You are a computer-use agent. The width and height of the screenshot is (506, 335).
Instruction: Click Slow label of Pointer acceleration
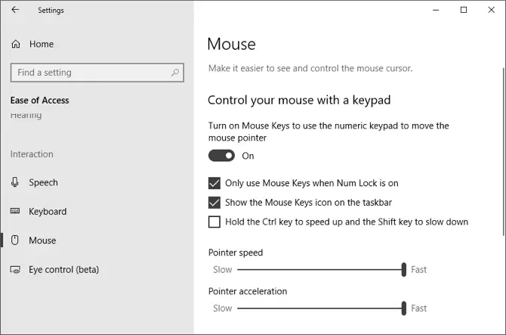(222, 309)
